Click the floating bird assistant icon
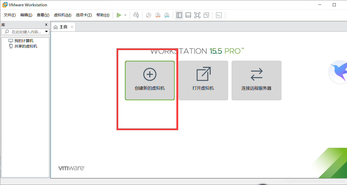Screen dimensions: 347x185 click(x=338, y=72)
